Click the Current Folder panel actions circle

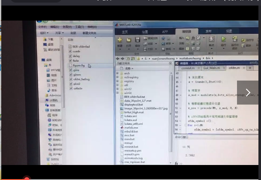pos(170,63)
